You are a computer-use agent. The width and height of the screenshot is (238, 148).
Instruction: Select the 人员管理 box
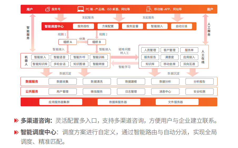[x=150, y=50]
